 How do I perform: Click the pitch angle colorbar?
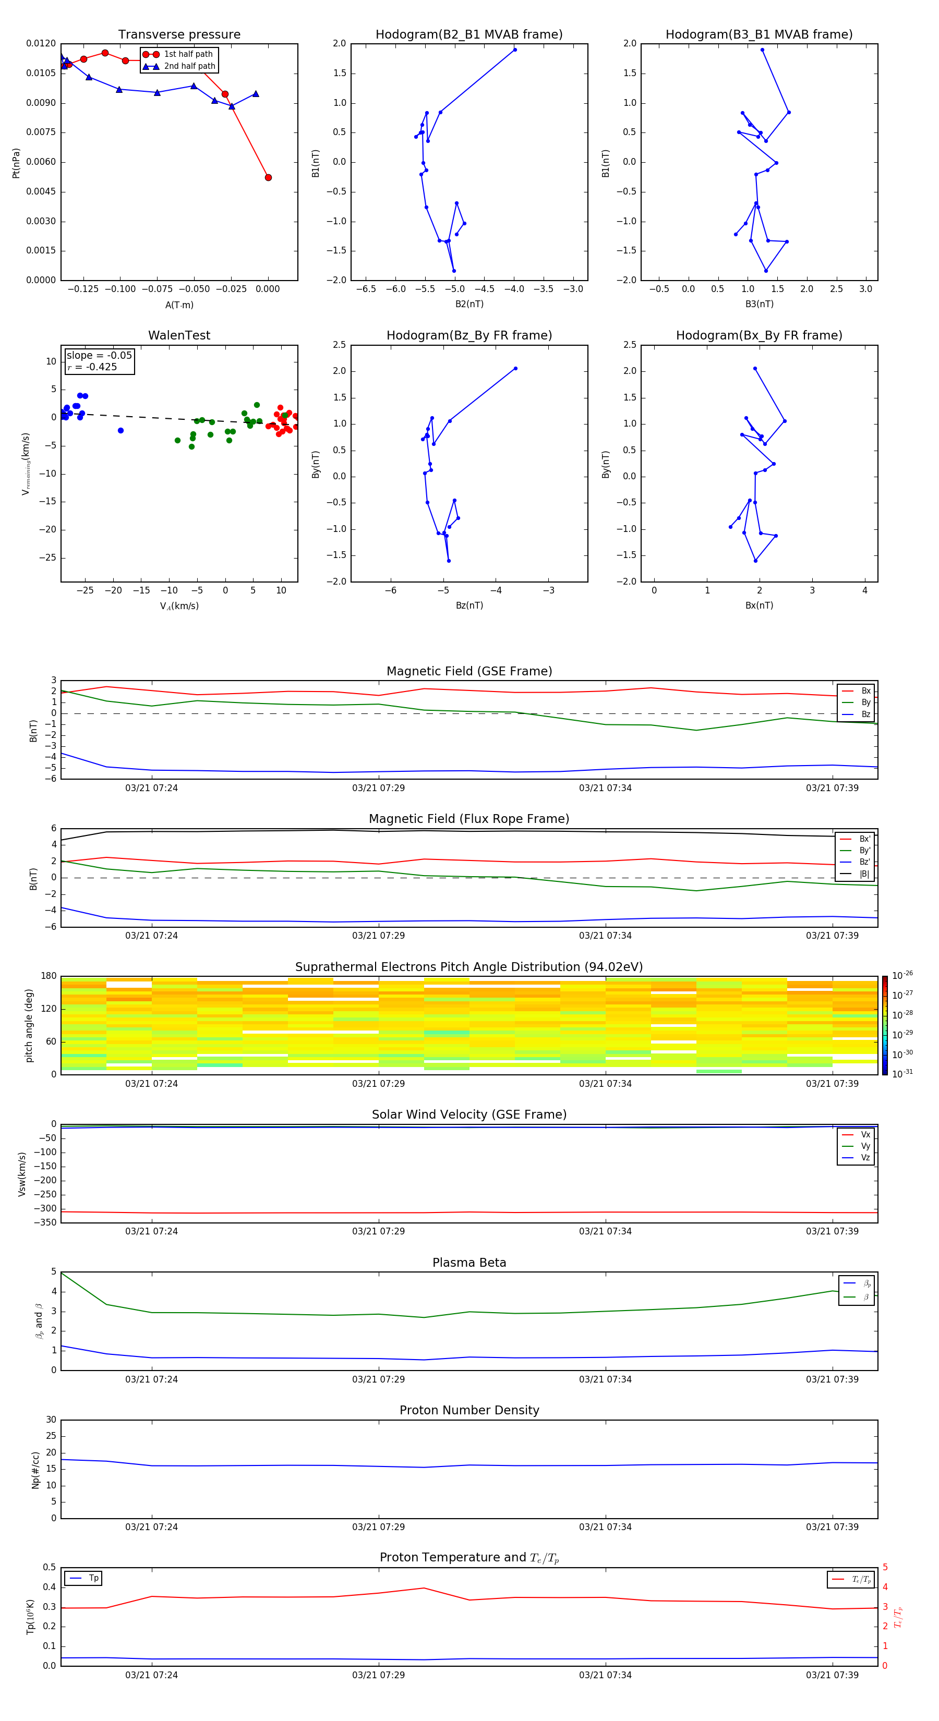click(885, 1025)
